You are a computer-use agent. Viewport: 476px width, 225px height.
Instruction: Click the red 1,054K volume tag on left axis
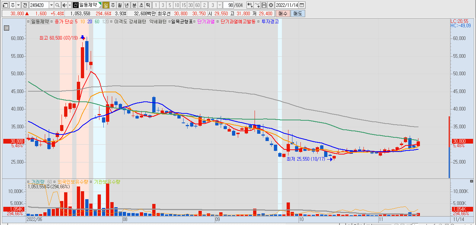[x=14, y=209]
